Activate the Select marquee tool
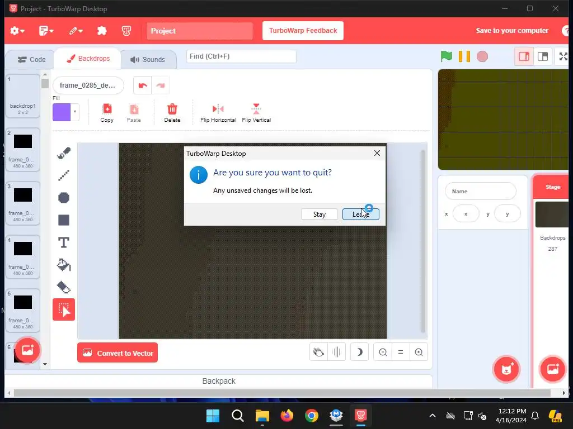 point(64,309)
